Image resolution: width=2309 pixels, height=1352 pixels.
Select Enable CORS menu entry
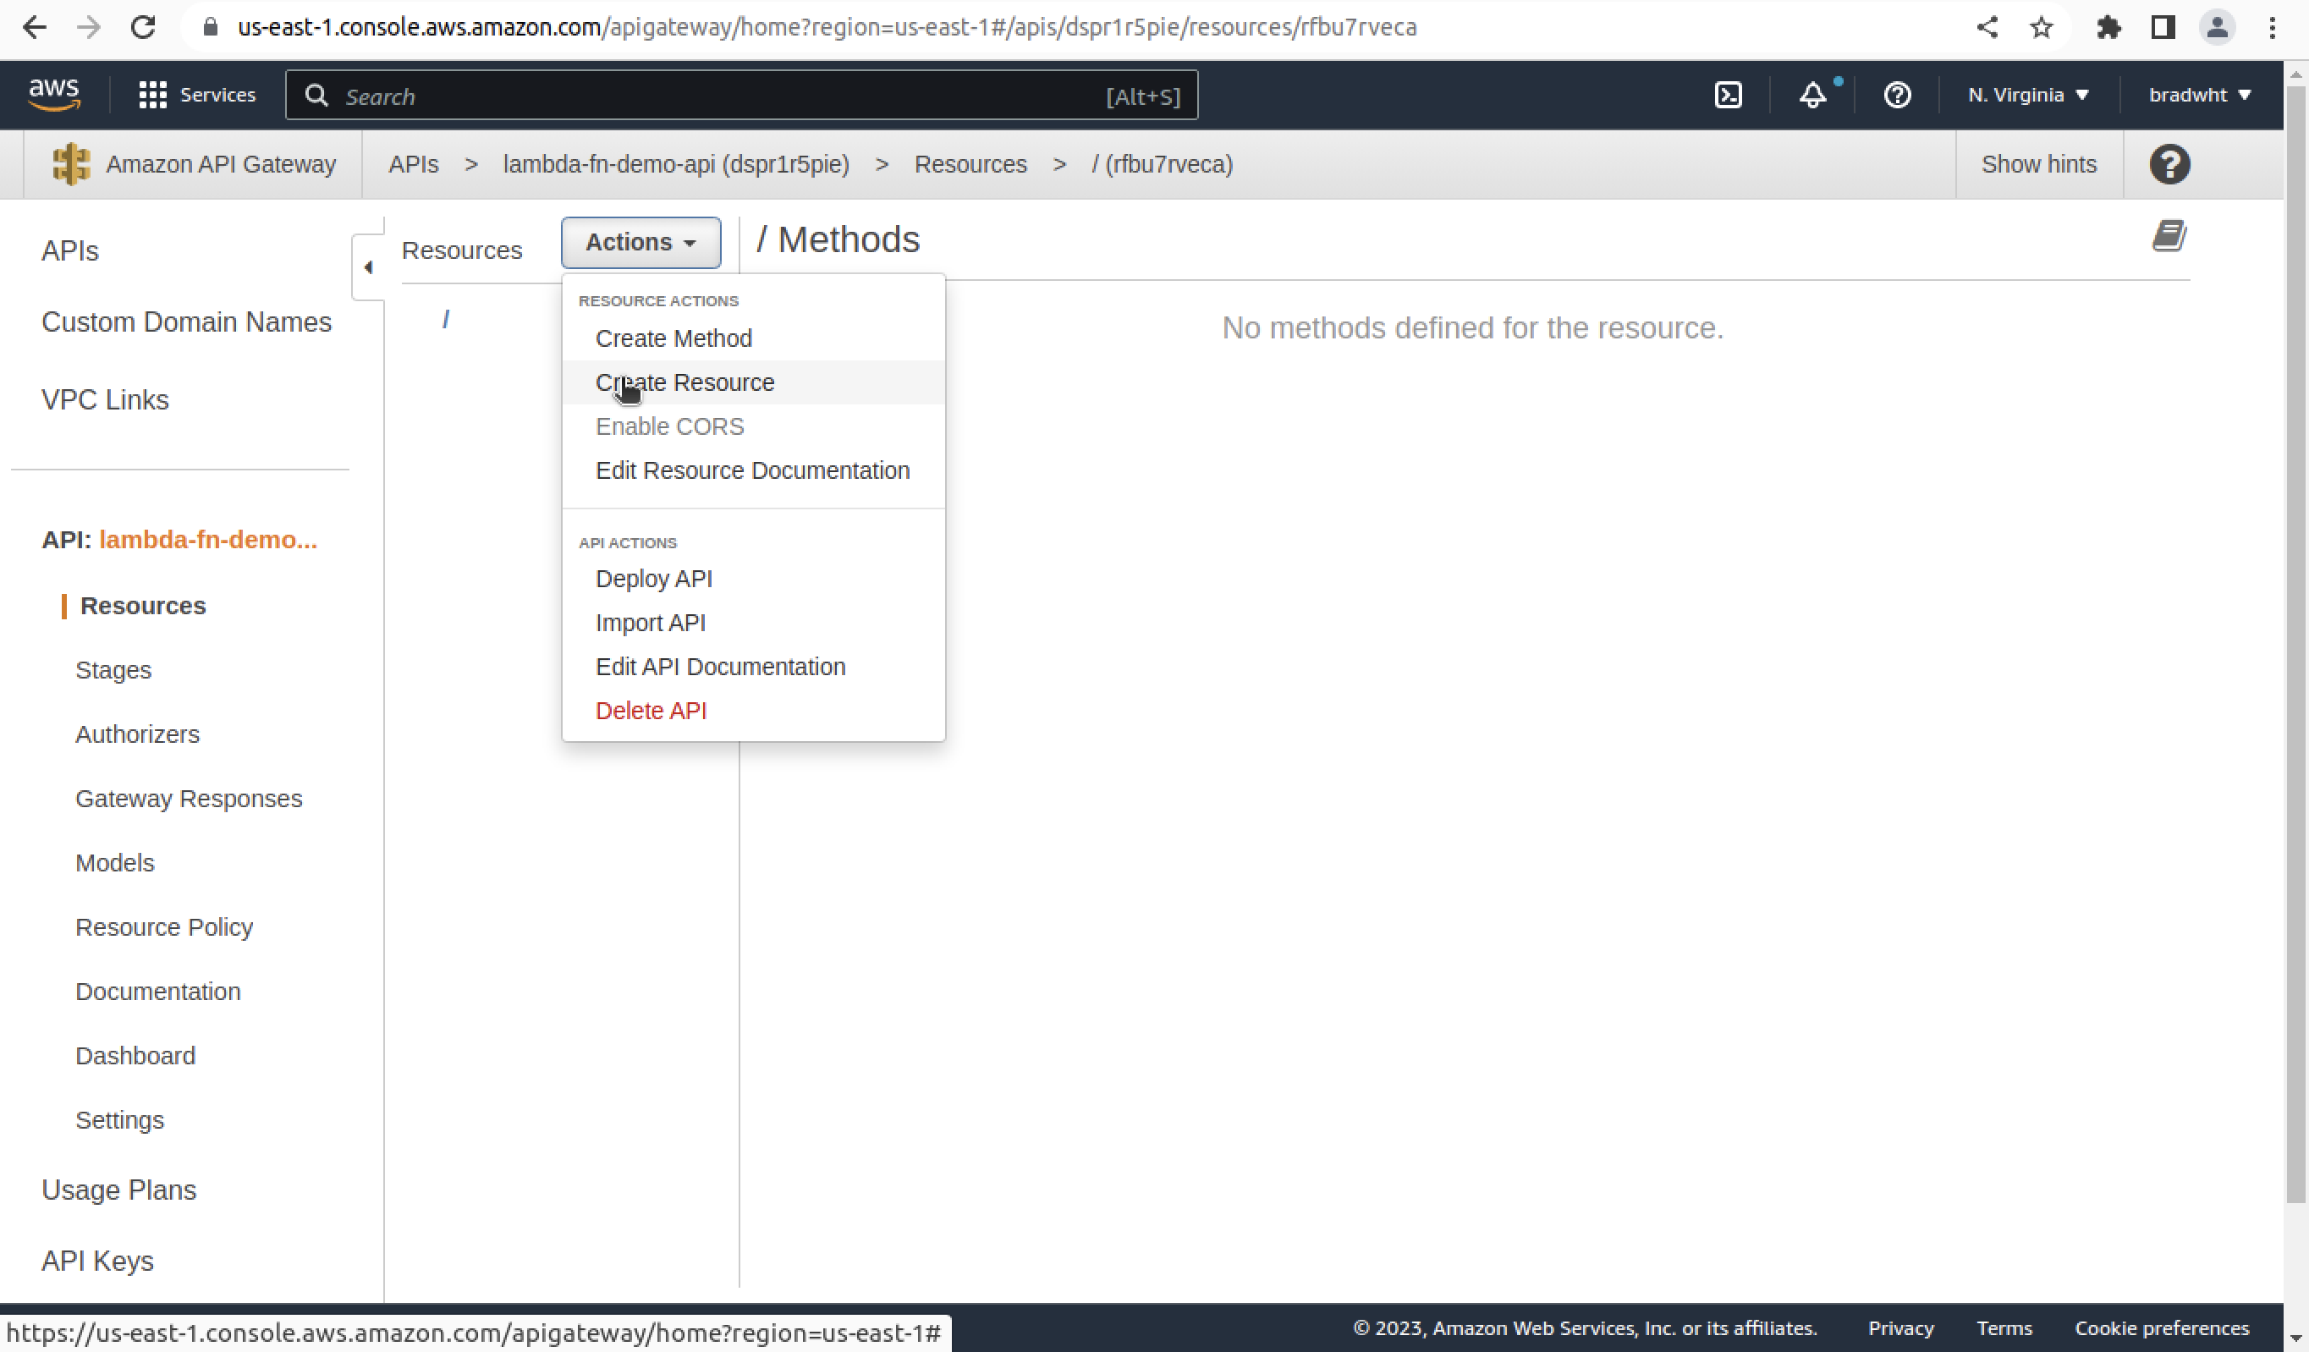coord(752,427)
